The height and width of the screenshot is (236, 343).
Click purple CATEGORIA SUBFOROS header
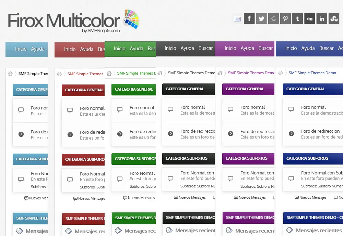(x=248, y=159)
